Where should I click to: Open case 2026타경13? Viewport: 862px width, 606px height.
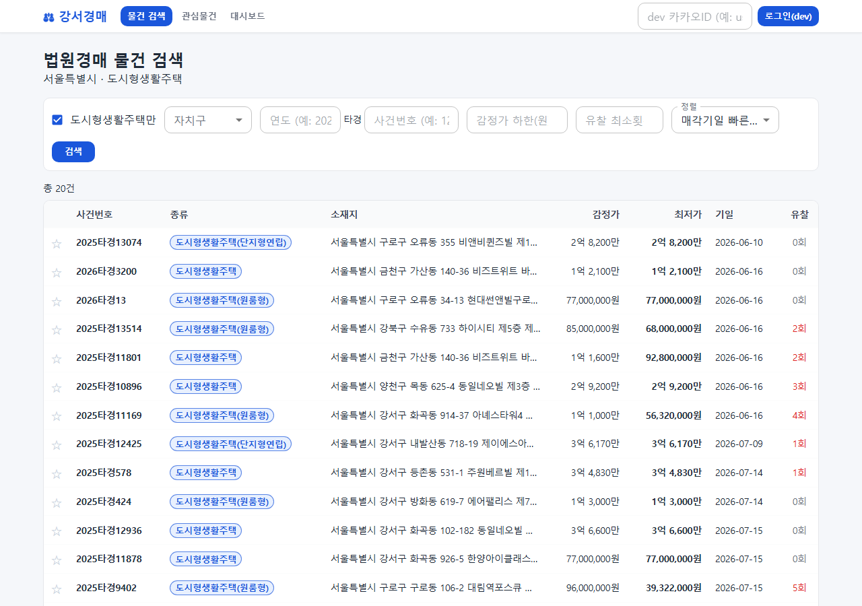tap(101, 300)
